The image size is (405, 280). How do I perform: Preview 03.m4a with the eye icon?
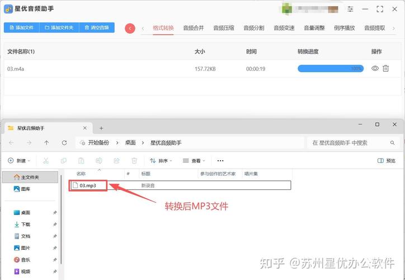(x=375, y=68)
